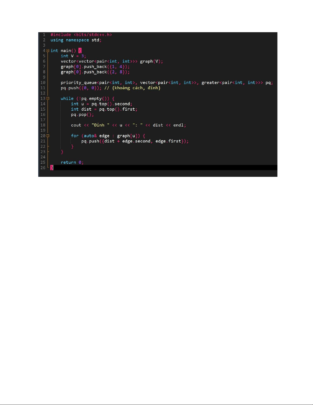Click 'int V = 3;' declaration
313x405 pixels.
tap(74, 56)
